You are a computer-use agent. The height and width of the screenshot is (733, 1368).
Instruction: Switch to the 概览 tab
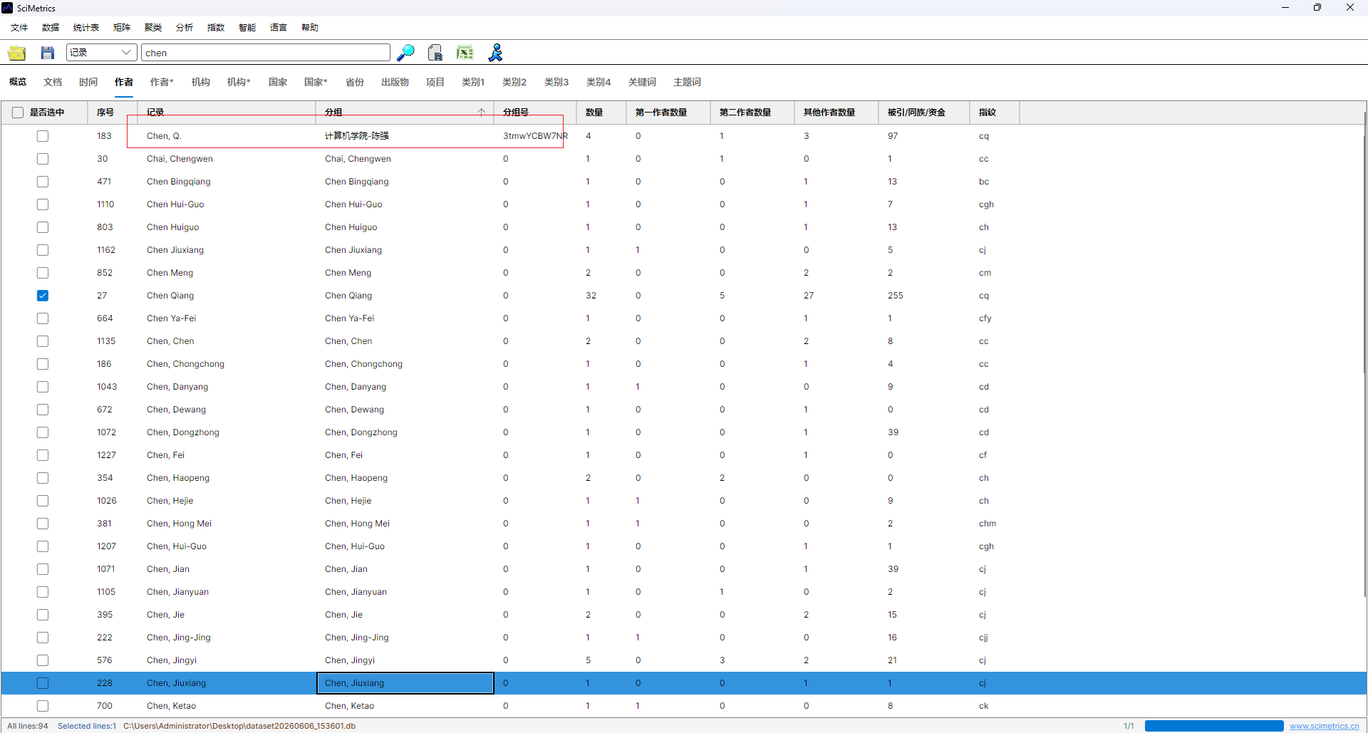[x=18, y=82]
